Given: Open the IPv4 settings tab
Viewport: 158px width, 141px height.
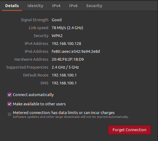Looking at the screenshot, I should point(56,6).
